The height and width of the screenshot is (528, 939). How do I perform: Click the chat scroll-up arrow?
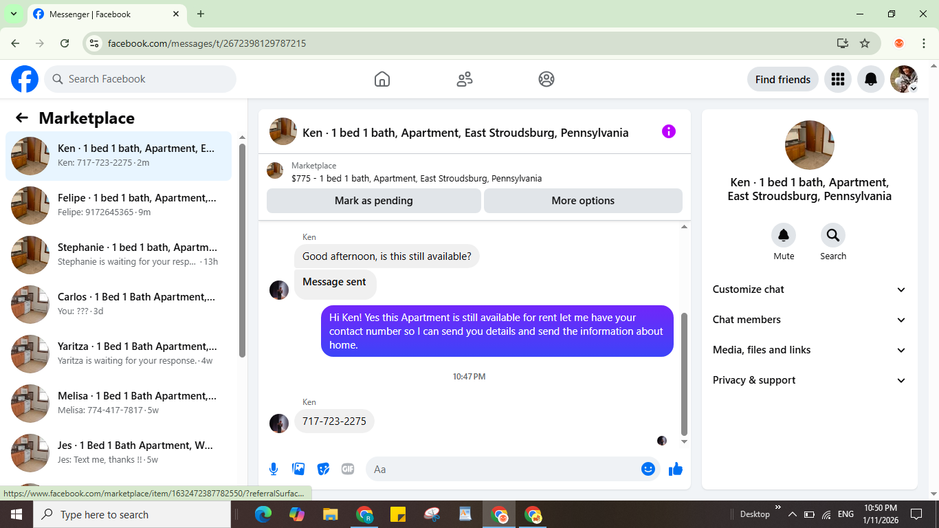(684, 227)
